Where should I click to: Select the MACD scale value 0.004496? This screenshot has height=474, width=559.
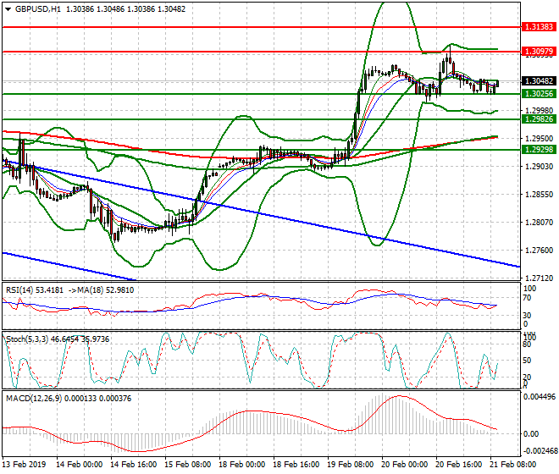click(539, 397)
